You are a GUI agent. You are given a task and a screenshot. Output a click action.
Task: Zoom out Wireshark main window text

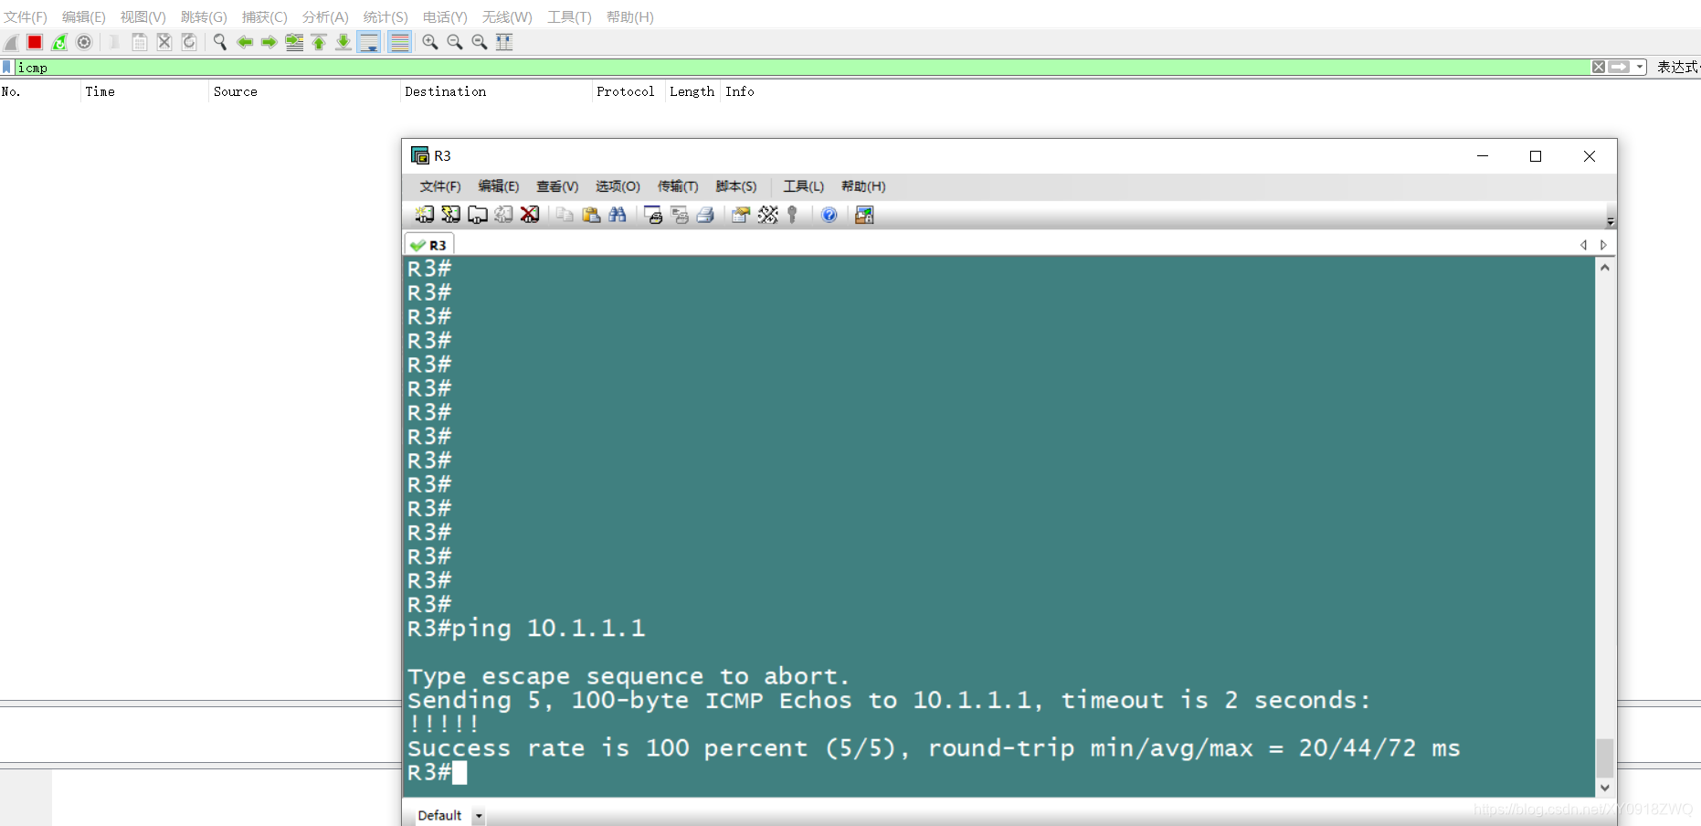tap(455, 42)
